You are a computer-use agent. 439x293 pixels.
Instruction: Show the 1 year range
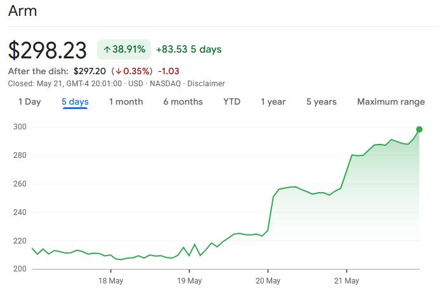click(273, 101)
